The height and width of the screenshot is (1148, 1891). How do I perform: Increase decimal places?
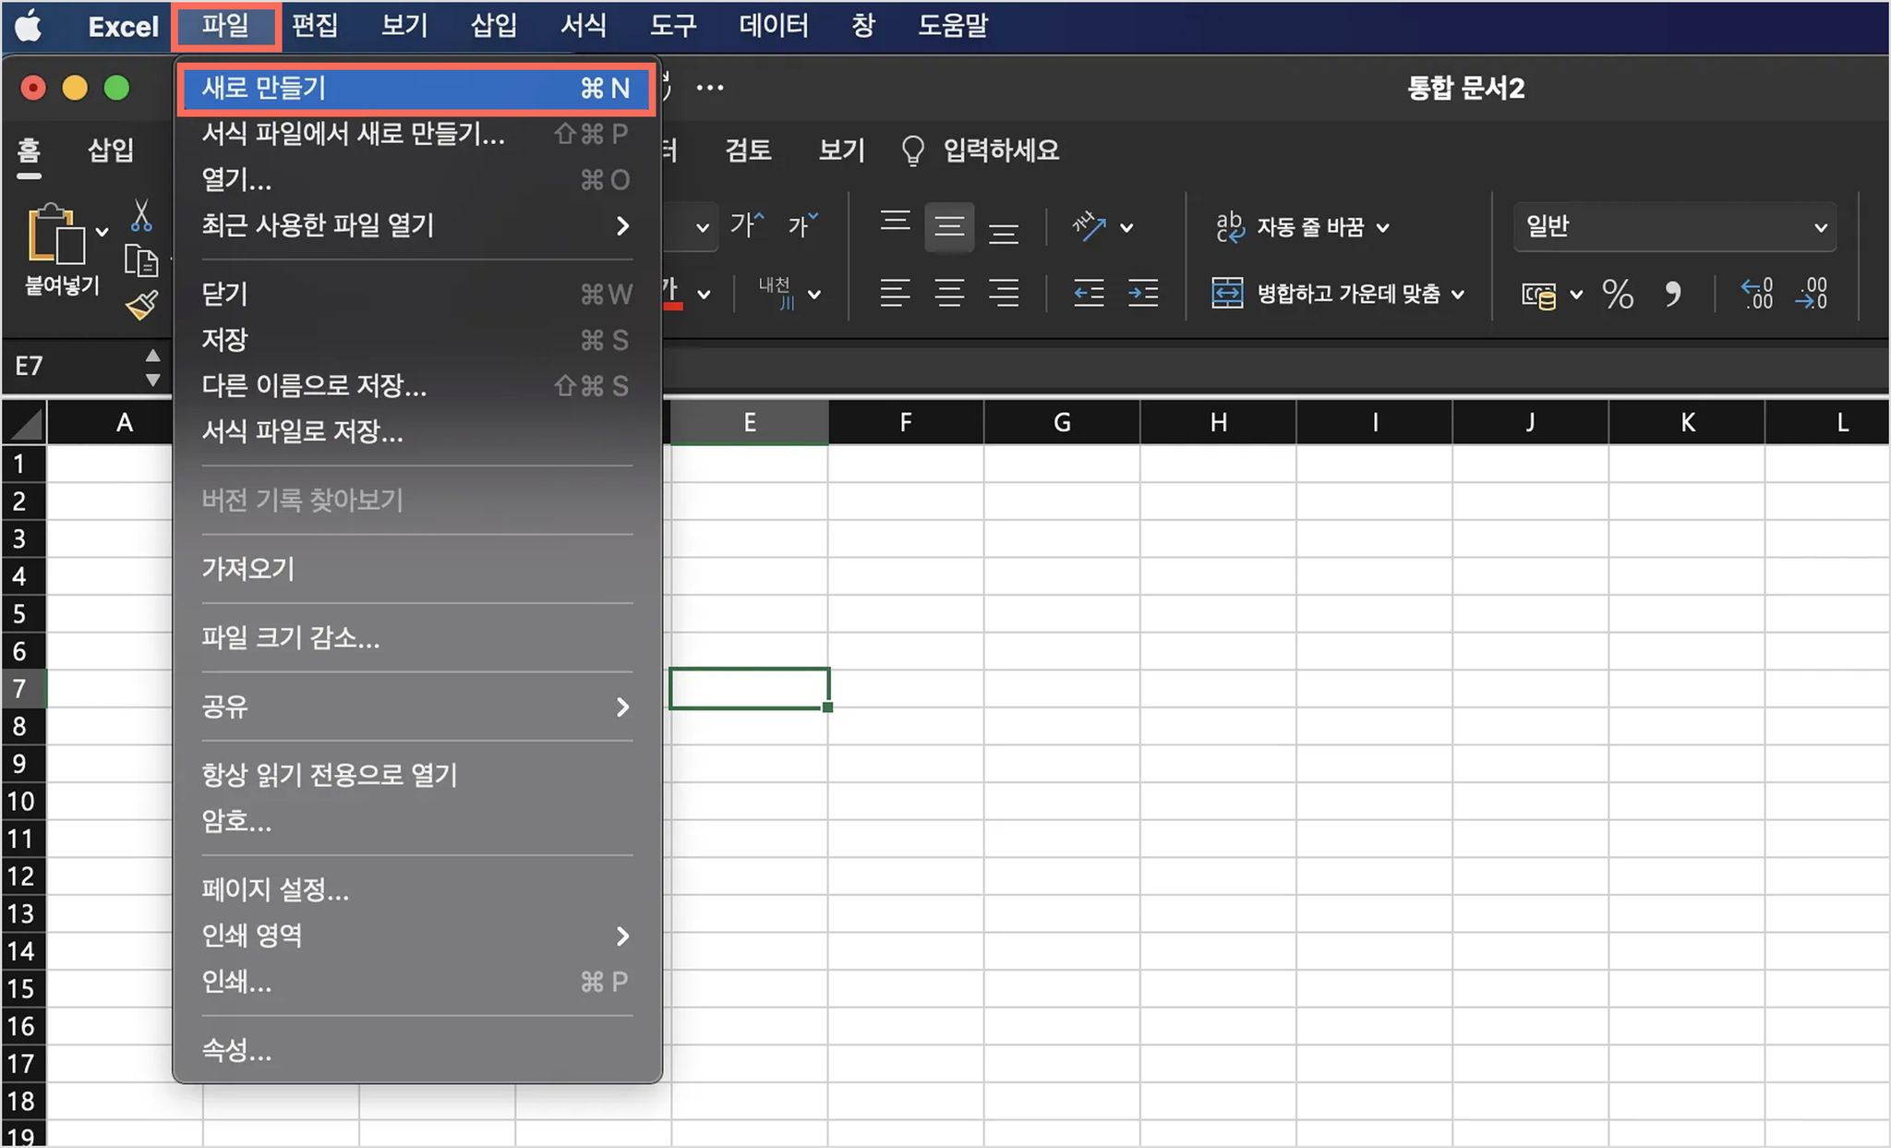pos(1757,294)
